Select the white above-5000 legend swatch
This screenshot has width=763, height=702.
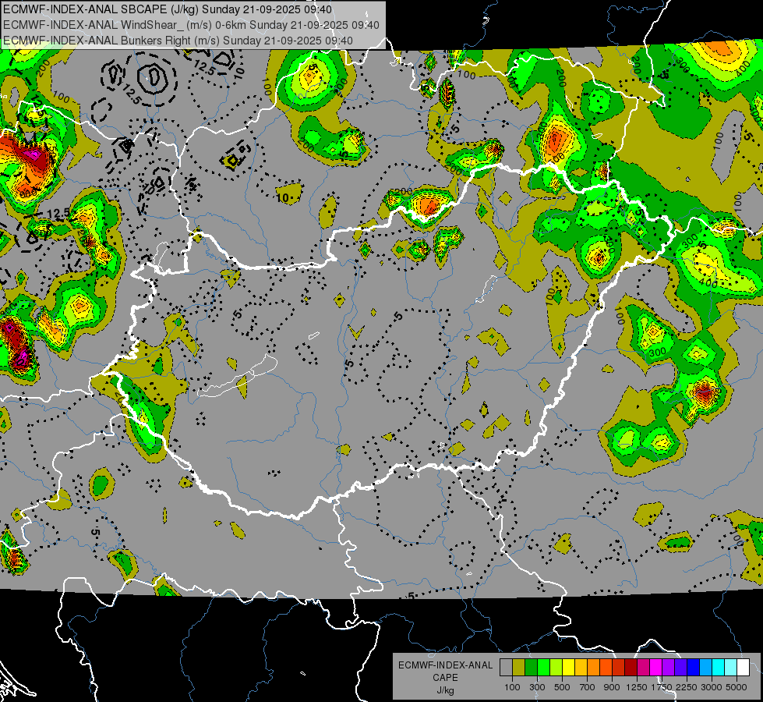click(x=743, y=668)
